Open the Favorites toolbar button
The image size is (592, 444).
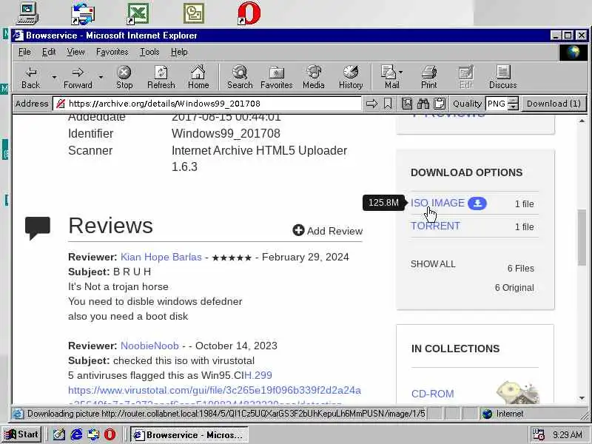[x=276, y=78]
